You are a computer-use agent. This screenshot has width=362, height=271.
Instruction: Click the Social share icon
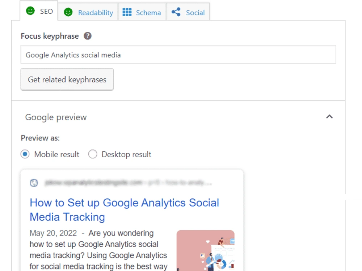176,12
